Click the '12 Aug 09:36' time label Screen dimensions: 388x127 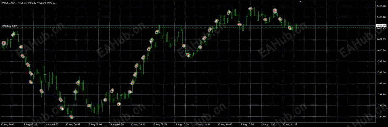tap(138, 124)
